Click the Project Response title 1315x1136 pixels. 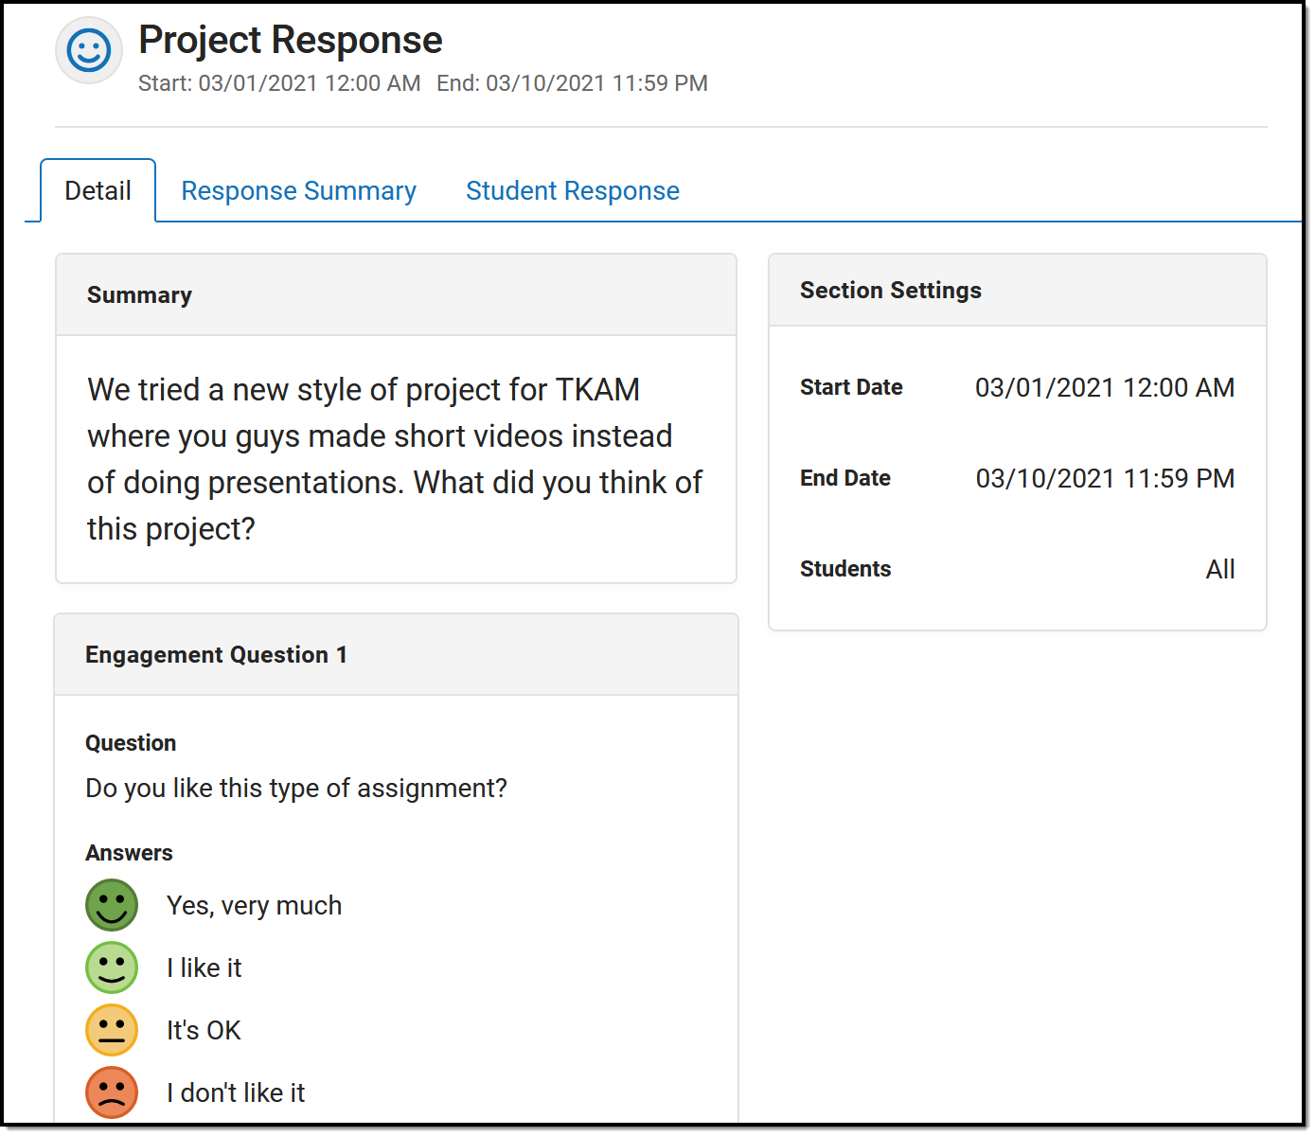pos(291,40)
